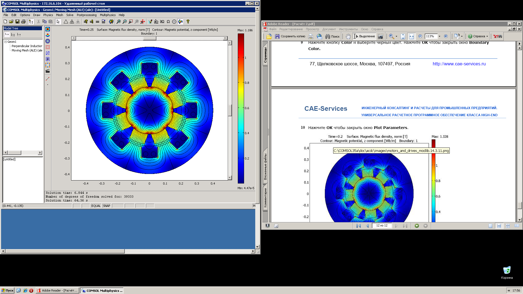
Task: Expand the zoom tool dropdown arrow in Adobe Reader
Action: coord(396,36)
